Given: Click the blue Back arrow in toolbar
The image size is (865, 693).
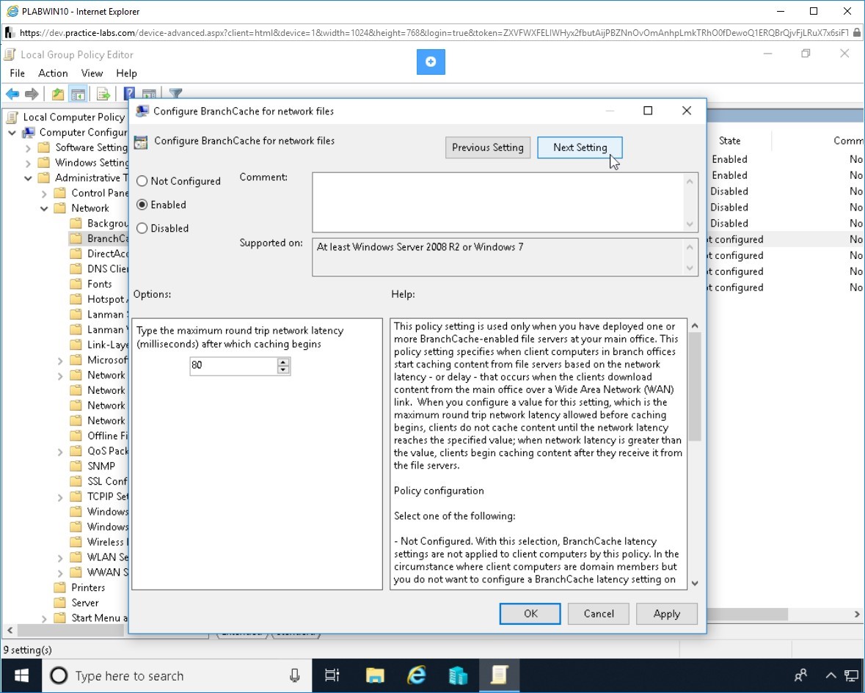Looking at the screenshot, I should [12, 95].
